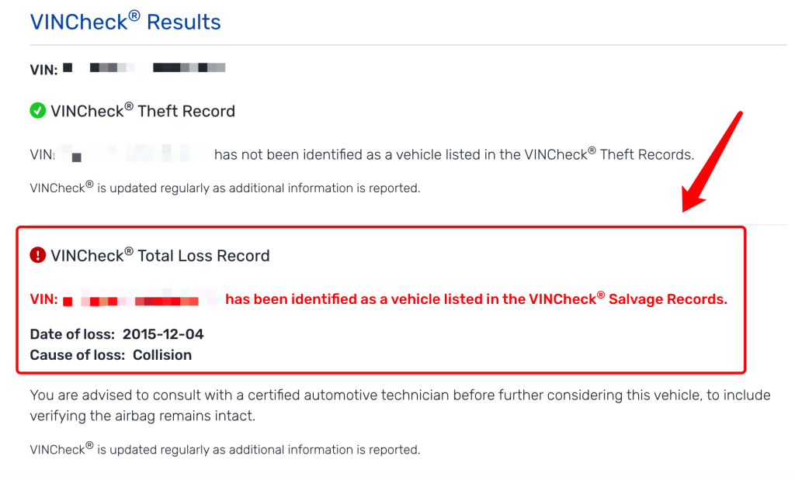Click the 'Cause of loss:' label
This screenshot has height=480, width=795.
(x=78, y=355)
